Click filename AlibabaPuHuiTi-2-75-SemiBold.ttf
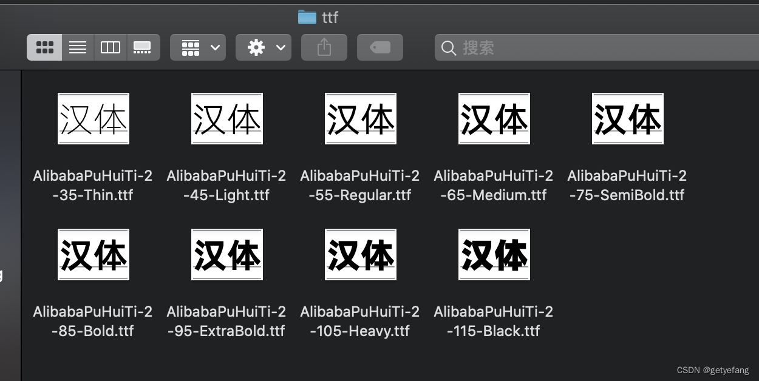The image size is (759, 381). coord(627,186)
